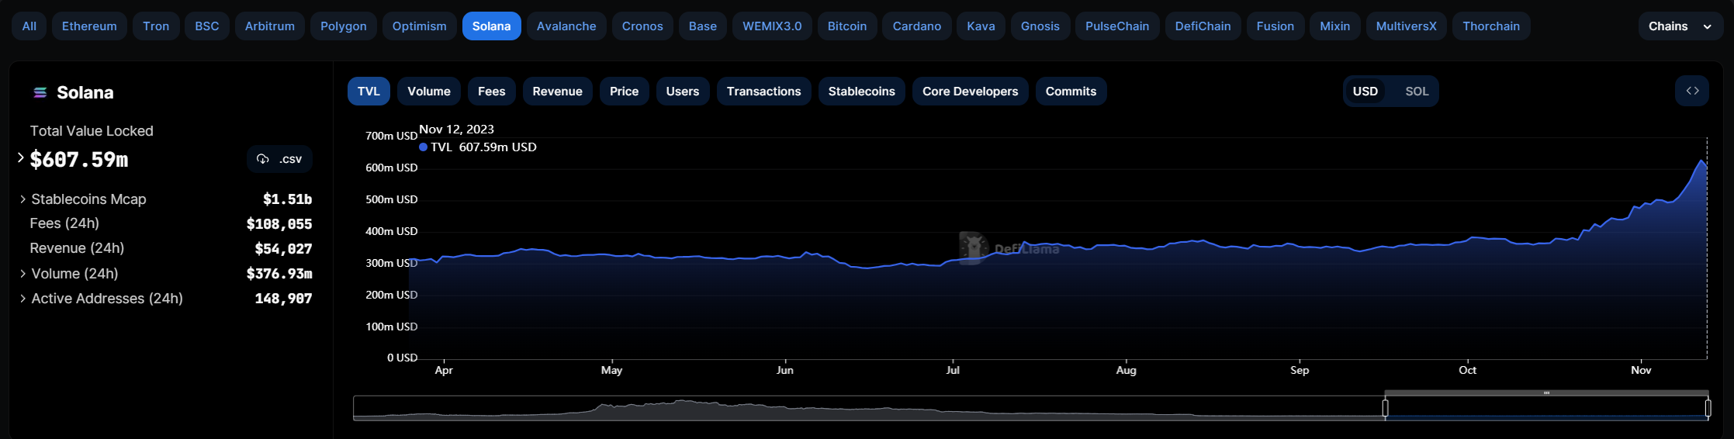Open the Fusion chain link
Image resolution: width=1734 pixels, height=439 pixels.
tap(1275, 26)
